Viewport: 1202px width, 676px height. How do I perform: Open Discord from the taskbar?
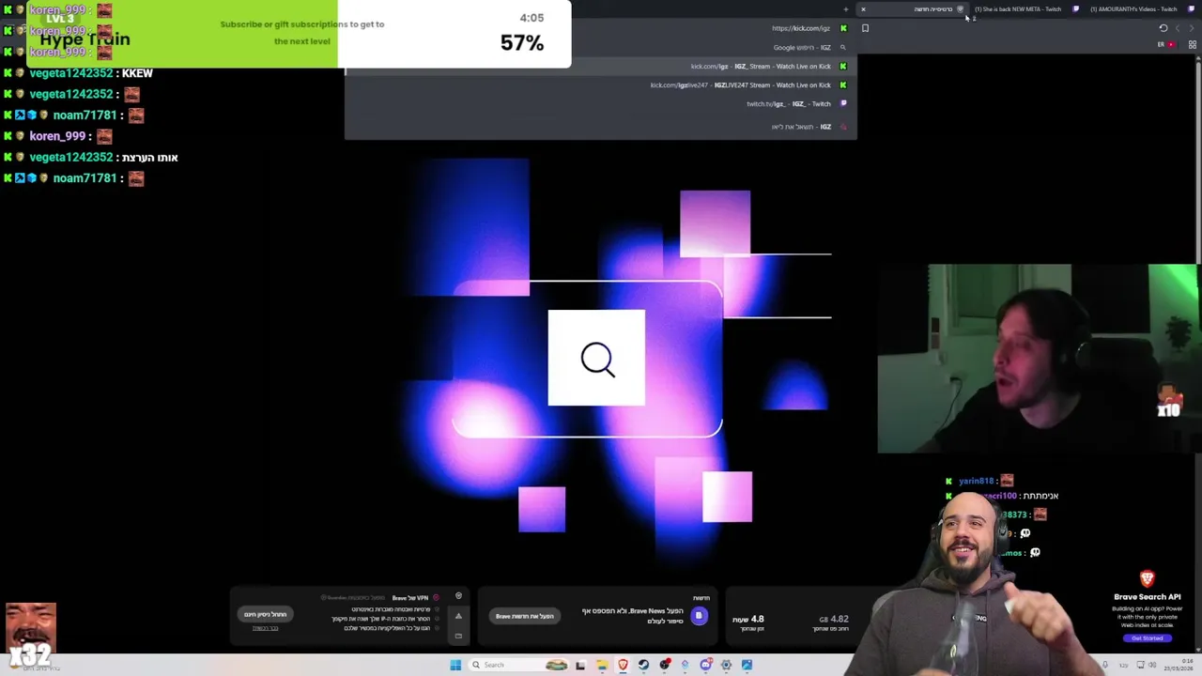(x=706, y=665)
